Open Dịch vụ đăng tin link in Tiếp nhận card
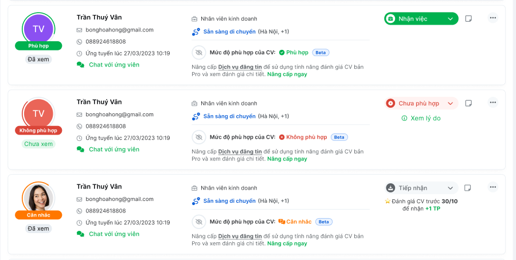Viewport: 516px width, 260px height. (240, 237)
